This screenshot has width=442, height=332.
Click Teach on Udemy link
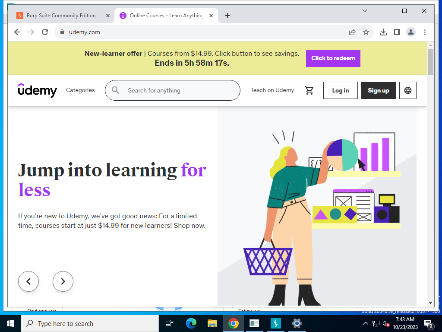(x=272, y=90)
